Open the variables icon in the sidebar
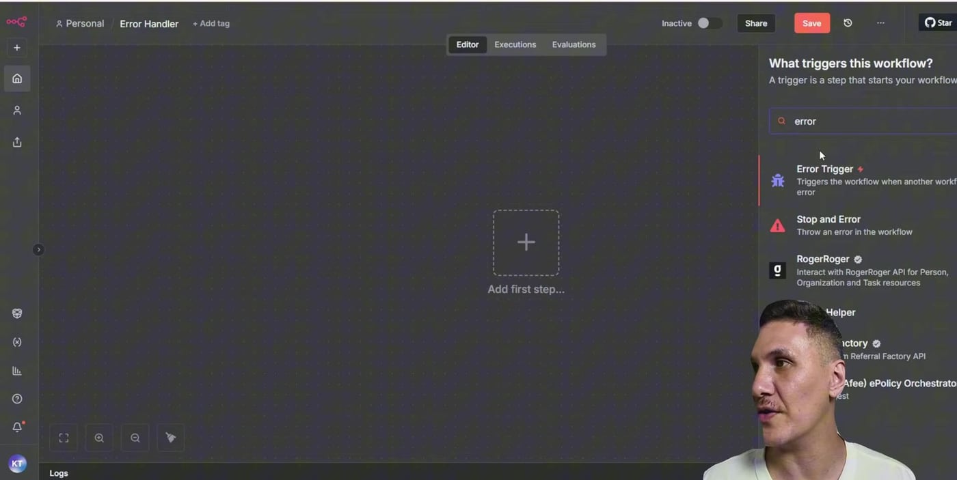Screen dimensions: 957x480 17,342
